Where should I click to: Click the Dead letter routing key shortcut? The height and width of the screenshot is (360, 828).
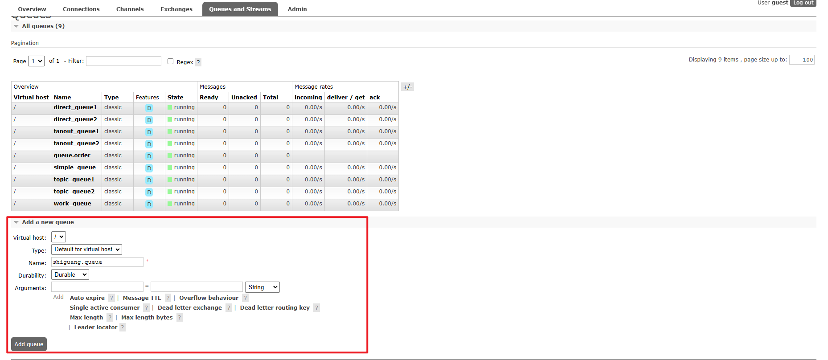point(275,308)
